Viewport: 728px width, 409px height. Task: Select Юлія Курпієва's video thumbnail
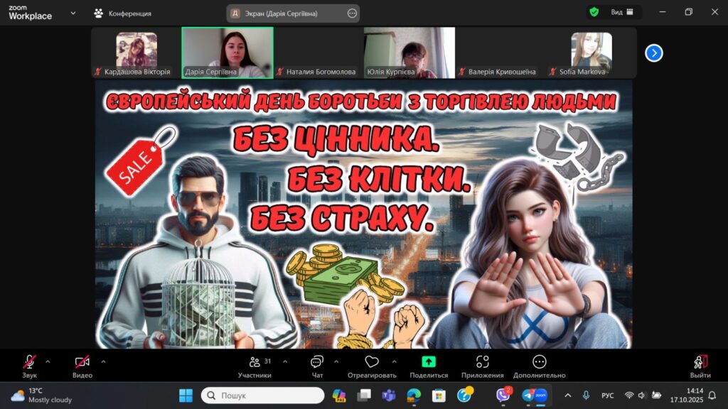[409, 53]
